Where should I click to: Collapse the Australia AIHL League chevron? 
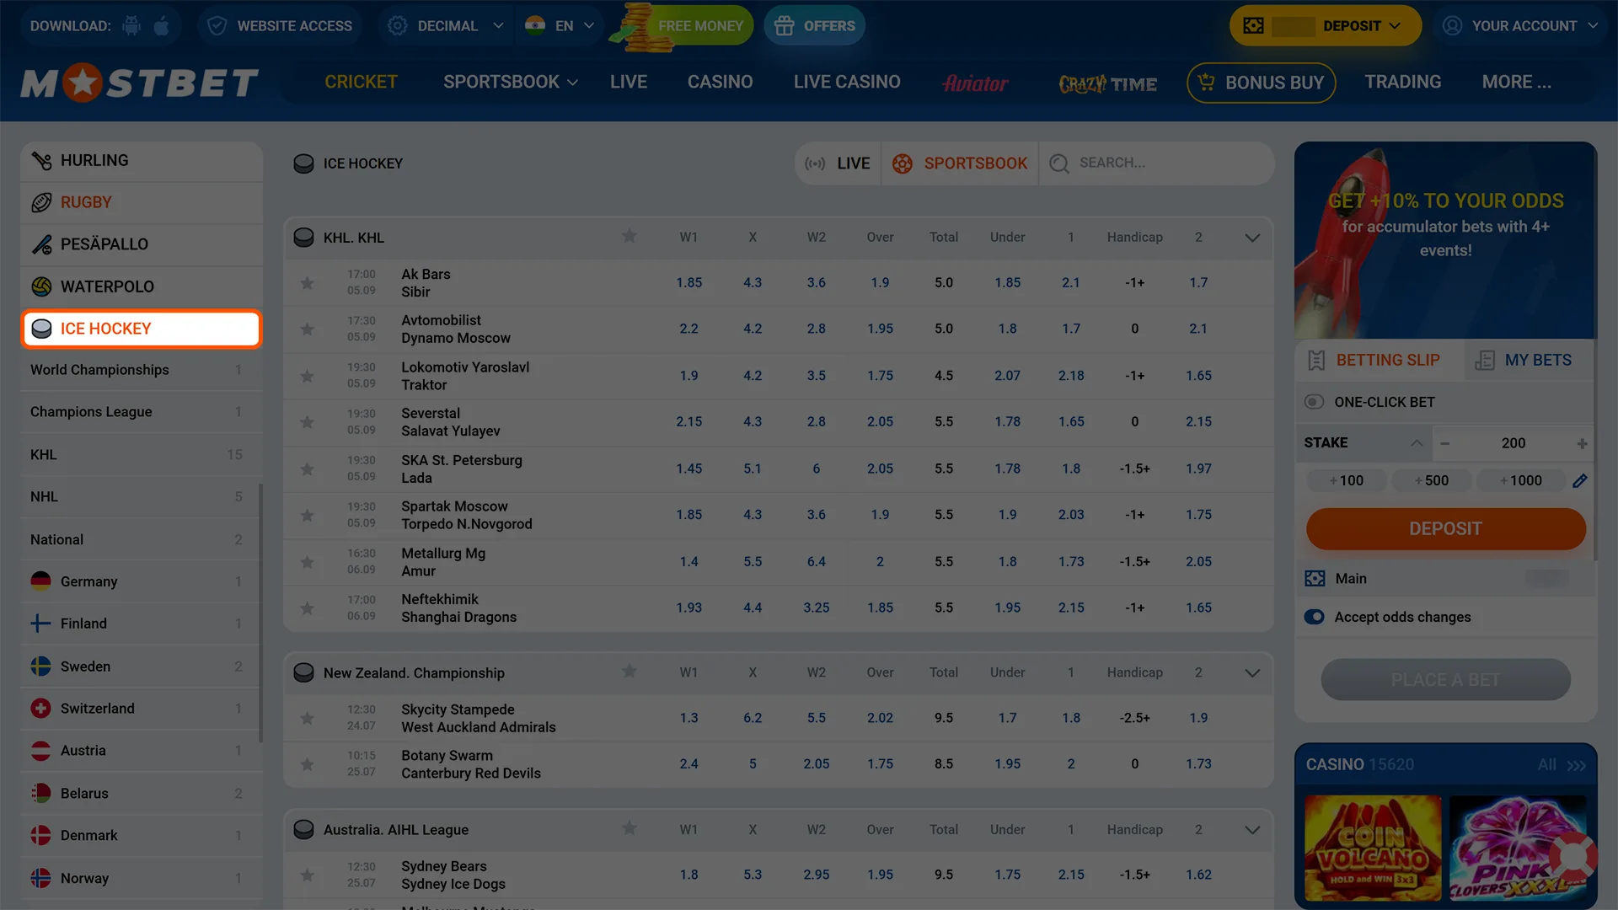pos(1252,830)
